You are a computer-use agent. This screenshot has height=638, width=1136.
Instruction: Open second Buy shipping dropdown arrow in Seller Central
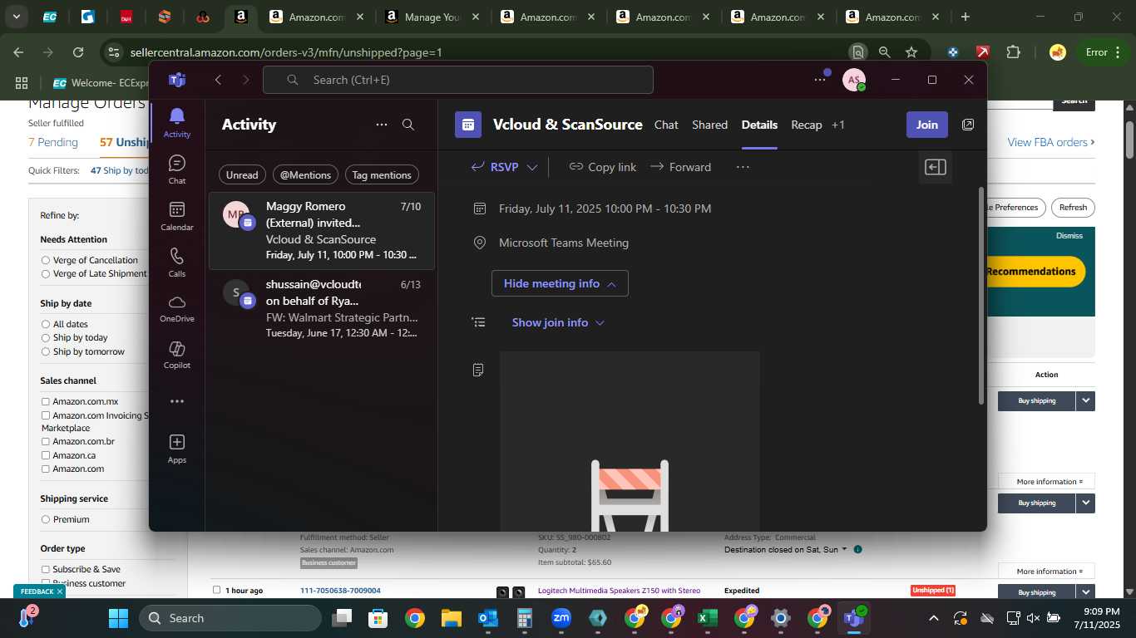point(1085,503)
